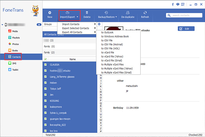Uncheck the CLAUDIA contact checkbox
This screenshot has width=205, height=137.
pyautogui.click(x=45, y=64)
